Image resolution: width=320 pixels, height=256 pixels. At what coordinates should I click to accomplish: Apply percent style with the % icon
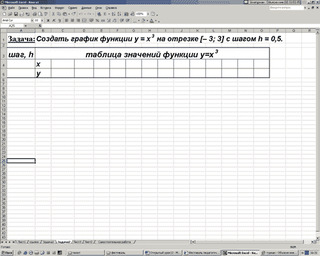(x=97, y=20)
